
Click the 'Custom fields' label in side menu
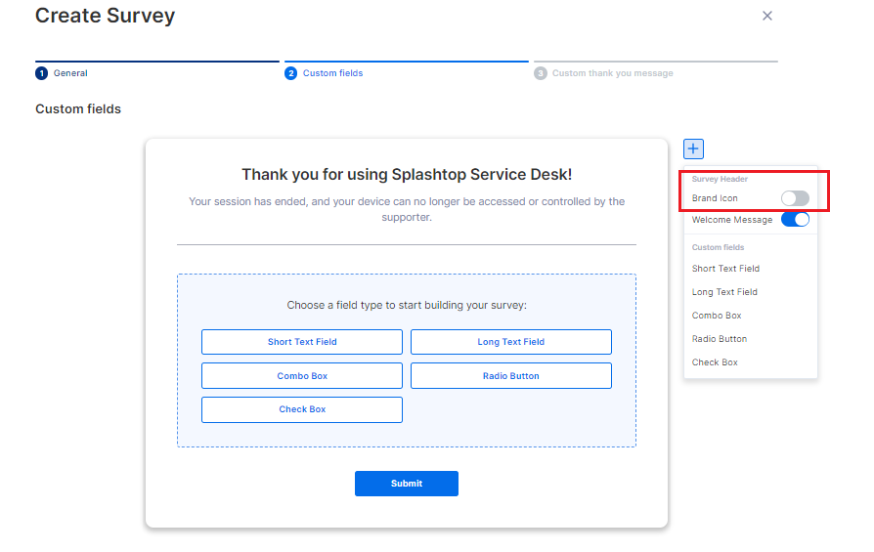coord(718,247)
